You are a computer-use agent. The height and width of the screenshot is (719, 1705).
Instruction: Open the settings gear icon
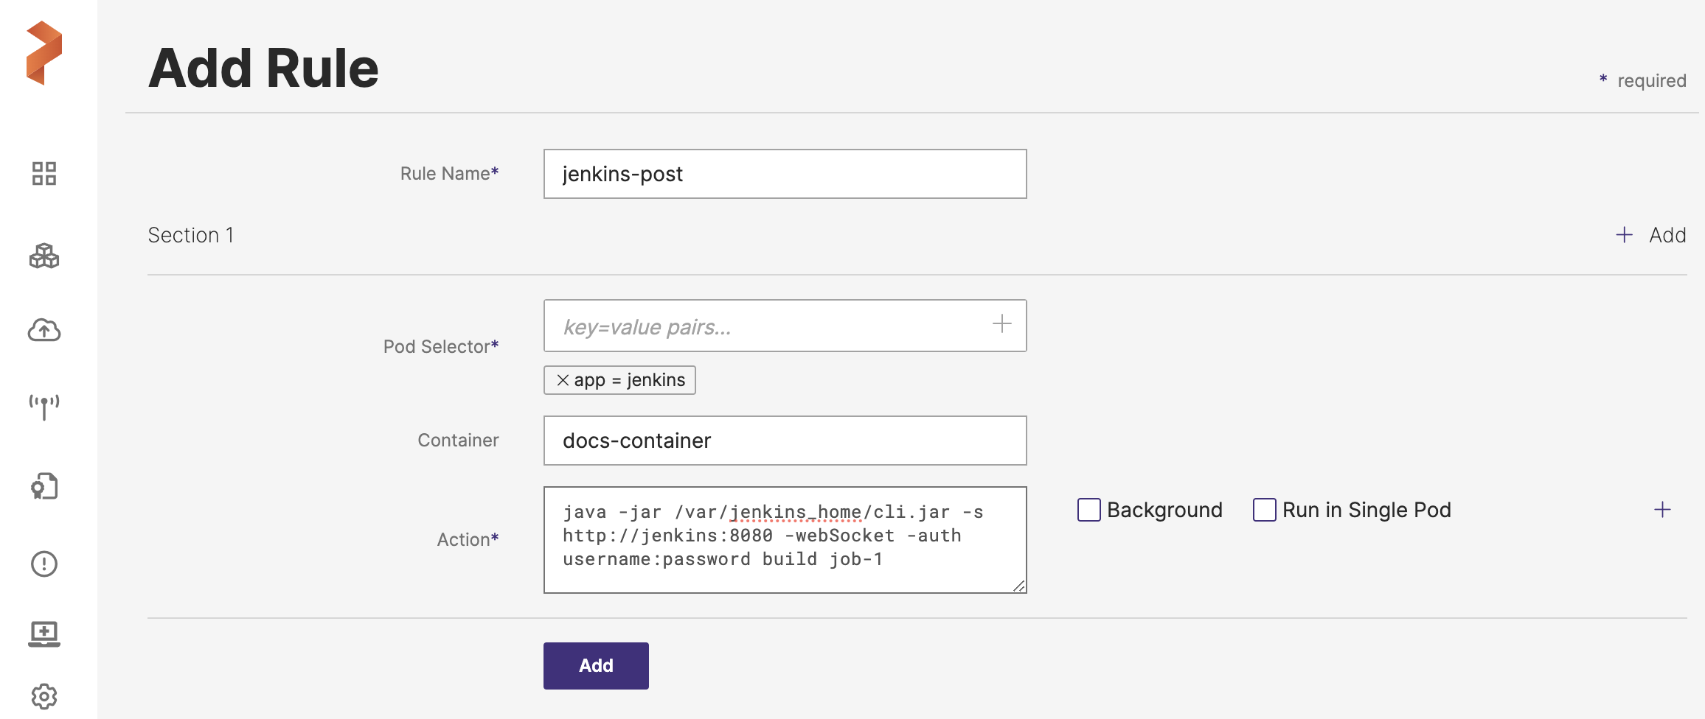point(44,696)
